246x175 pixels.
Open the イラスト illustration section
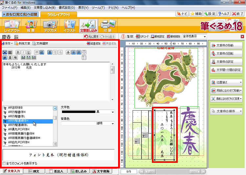pos(70,26)
